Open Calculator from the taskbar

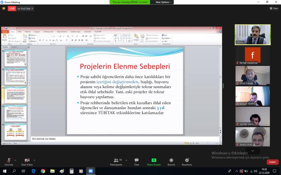(71, 171)
